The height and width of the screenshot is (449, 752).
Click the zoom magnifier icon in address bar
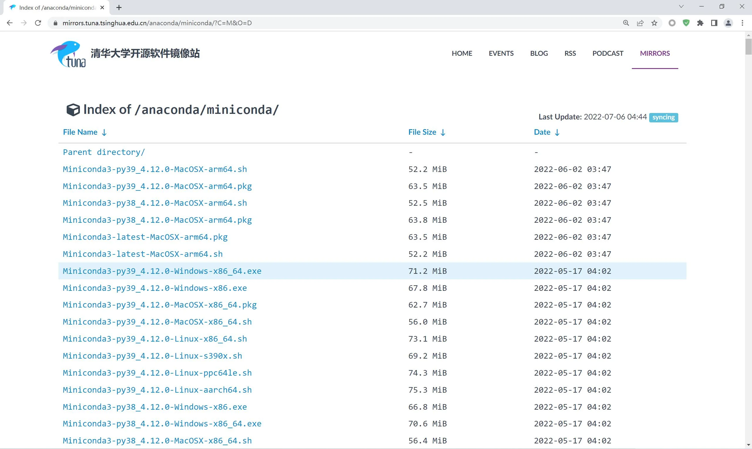point(626,23)
